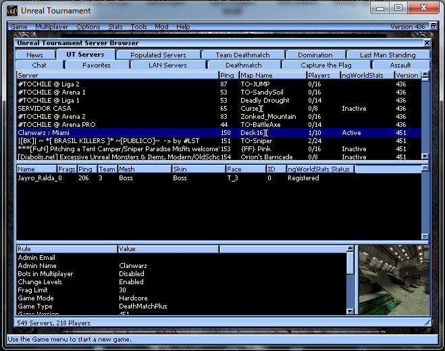Screen dimensions: 445x351
Task: Click the resize grip beside the server count
Action: [x=427, y=323]
